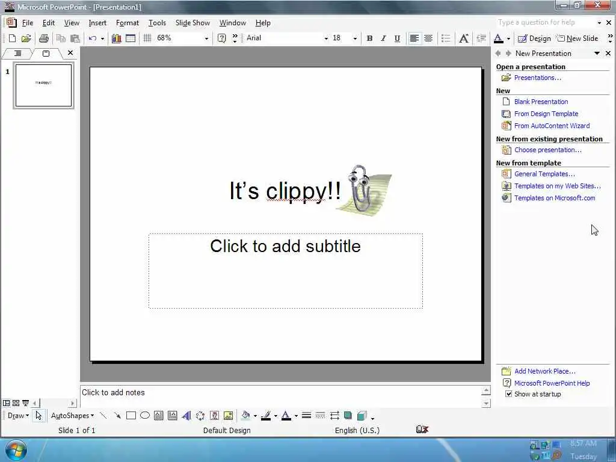Screen dimensions: 616x462
Task: Toggle bulleted list formatting
Action: coord(446,38)
